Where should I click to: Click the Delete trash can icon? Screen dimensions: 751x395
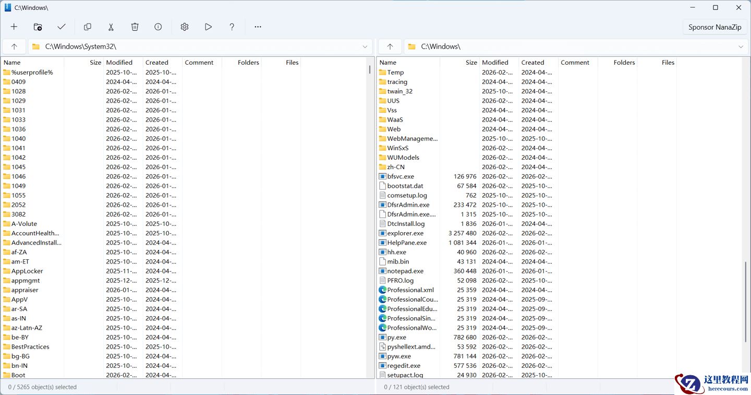pos(135,27)
